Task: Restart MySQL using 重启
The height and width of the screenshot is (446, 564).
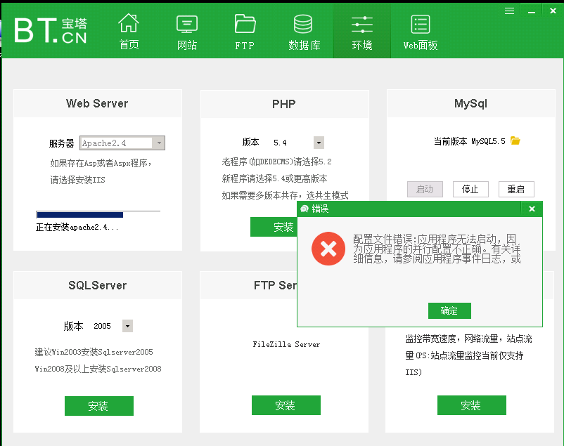Action: click(x=516, y=189)
